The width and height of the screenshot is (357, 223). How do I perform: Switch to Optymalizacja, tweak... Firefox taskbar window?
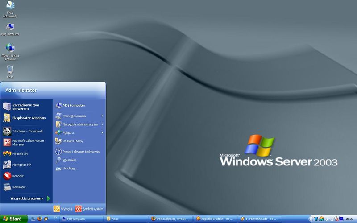tap(171, 219)
